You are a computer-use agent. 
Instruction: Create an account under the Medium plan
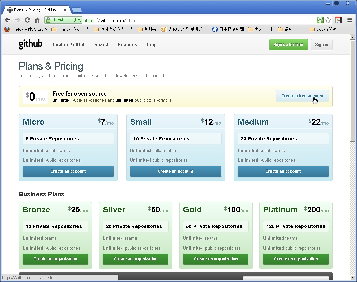click(283, 171)
